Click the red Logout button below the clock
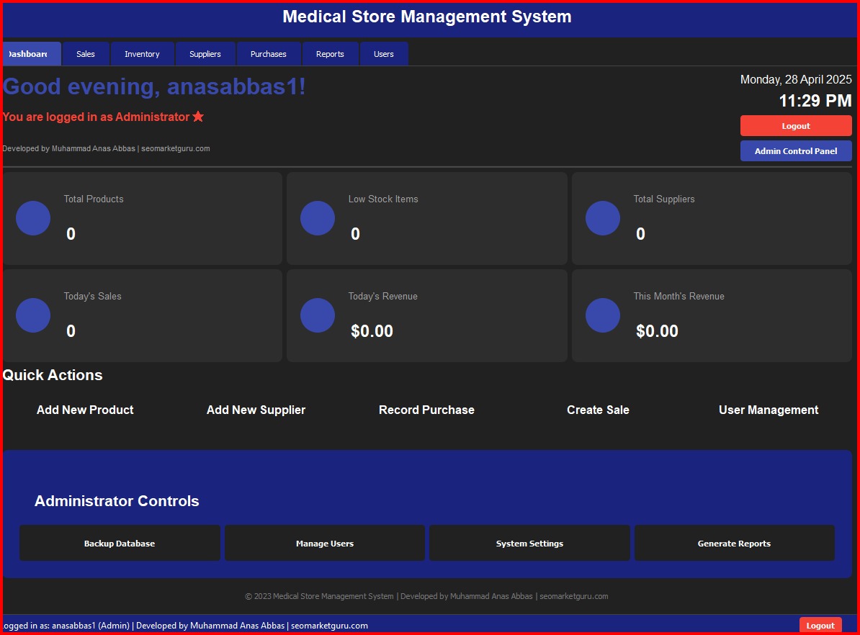860x635 pixels. (x=796, y=125)
